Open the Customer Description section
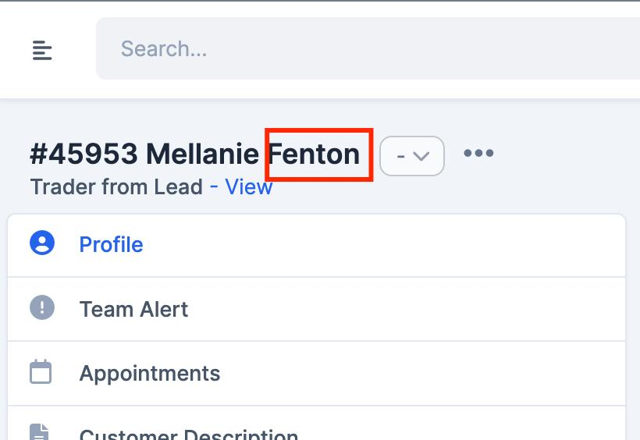This screenshot has height=440, width=640. (x=189, y=434)
